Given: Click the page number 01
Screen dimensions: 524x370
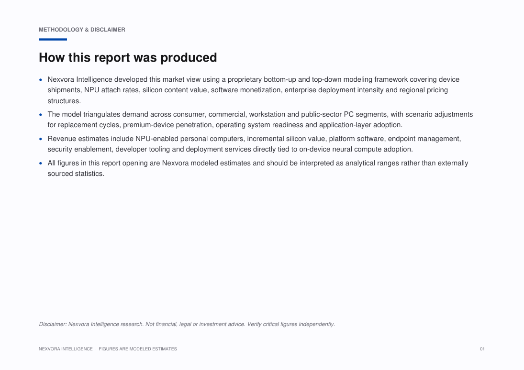Looking at the screenshot, I should [x=482, y=349].
